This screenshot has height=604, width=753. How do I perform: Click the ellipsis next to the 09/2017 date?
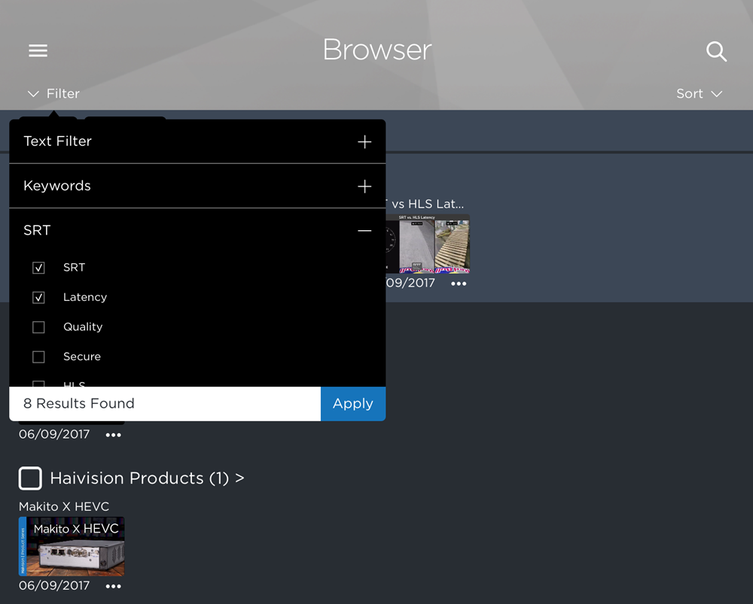pyautogui.click(x=458, y=284)
